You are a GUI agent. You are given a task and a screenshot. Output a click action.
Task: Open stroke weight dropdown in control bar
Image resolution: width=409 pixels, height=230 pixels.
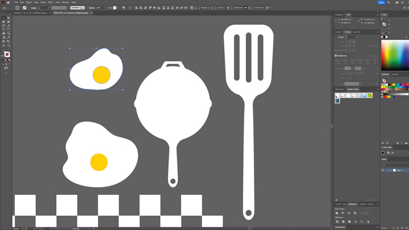pos(49,8)
